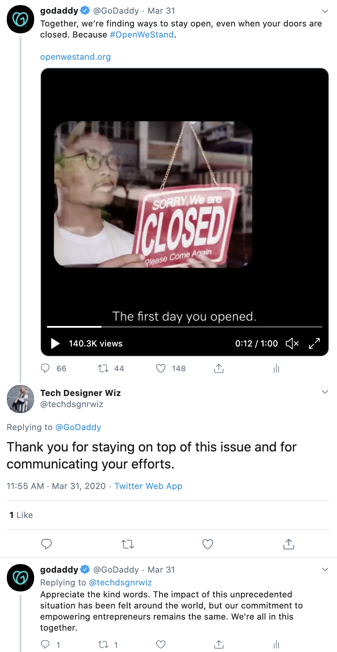
Task: Expand video to fullscreen
Action: pyautogui.click(x=314, y=343)
